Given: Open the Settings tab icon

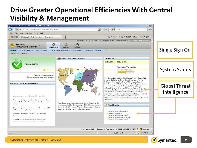Looking at the screenshot, I should [77, 45].
